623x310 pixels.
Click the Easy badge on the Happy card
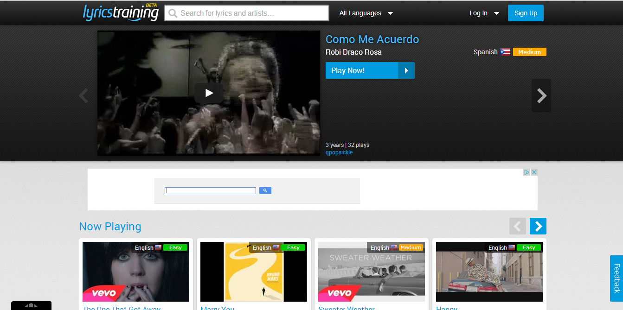coord(529,247)
